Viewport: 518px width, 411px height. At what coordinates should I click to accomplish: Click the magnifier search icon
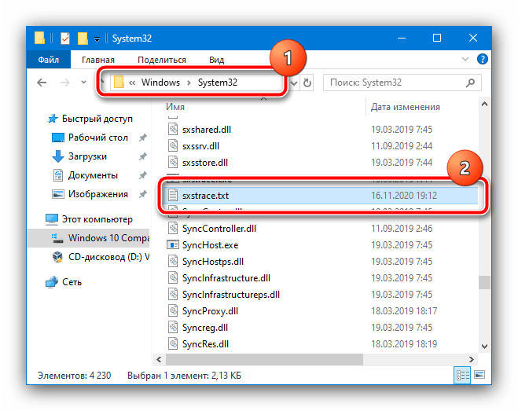point(470,83)
